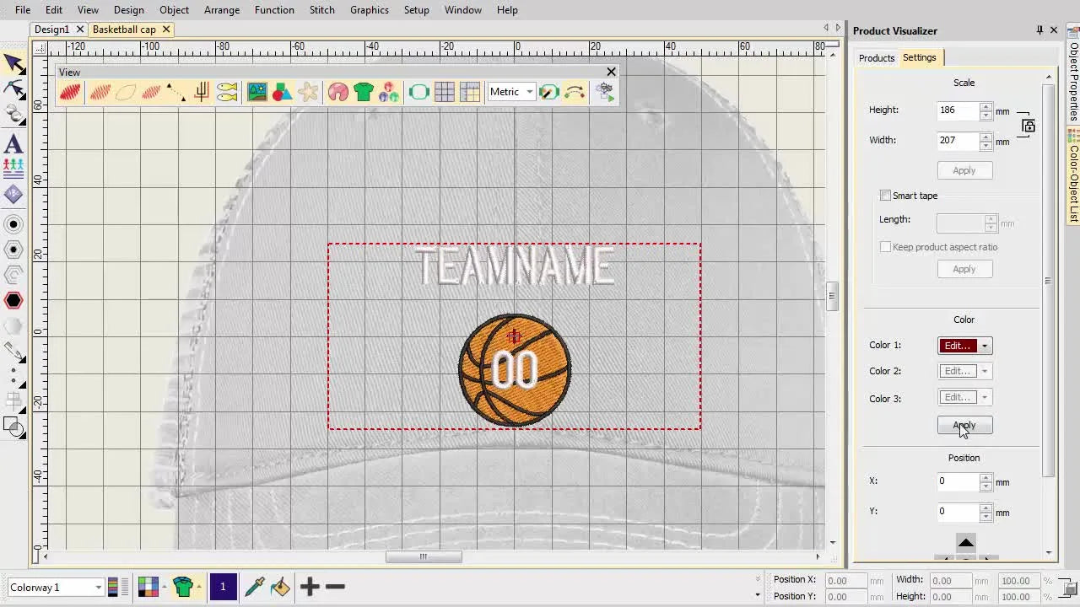Toggle show grid in the View toolbar
This screenshot has width=1080, height=607.
(x=445, y=92)
